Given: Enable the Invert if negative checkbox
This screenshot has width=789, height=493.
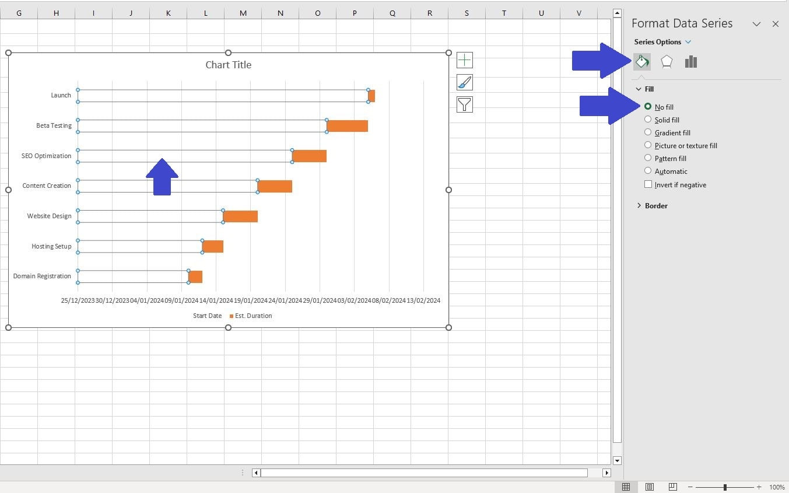Looking at the screenshot, I should (x=648, y=184).
